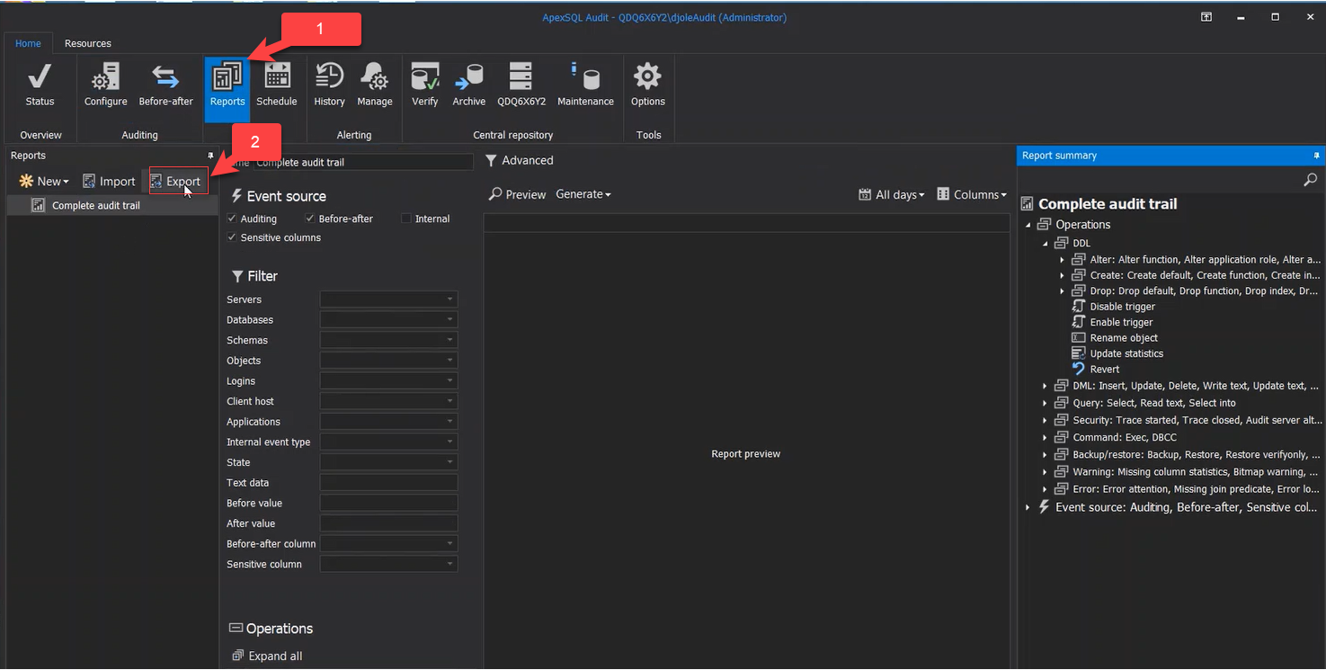This screenshot has width=1326, height=670.
Task: Pin the Reports panel
Action: [x=211, y=156]
